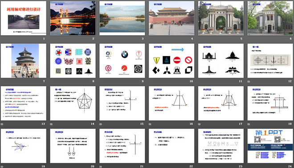Click the slide number label "10"
294x168 pixels.
pyautogui.click(x=191, y=82)
